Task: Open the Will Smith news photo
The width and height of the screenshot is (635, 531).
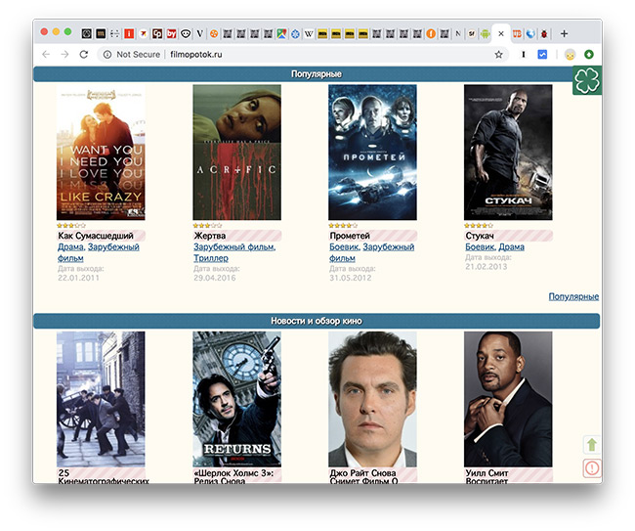Action: (x=508, y=399)
